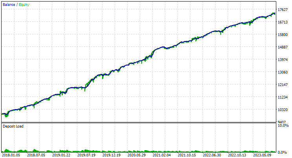
Task: Click date label 2023.05.09
Action: tap(262, 155)
